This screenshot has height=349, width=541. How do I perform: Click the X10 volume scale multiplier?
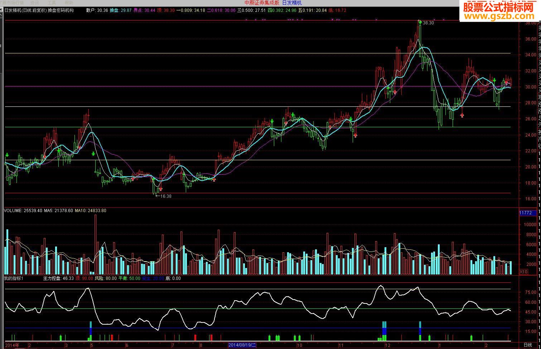[524, 272]
